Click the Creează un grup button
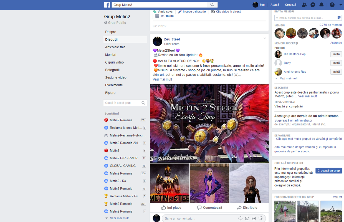This screenshot has height=222, width=344. [328, 171]
